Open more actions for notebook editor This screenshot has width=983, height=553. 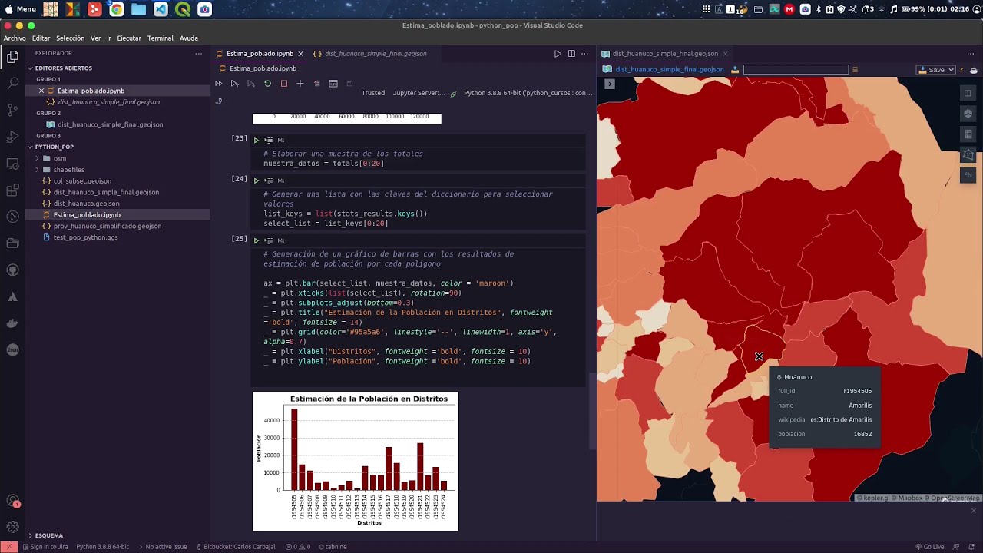pyautogui.click(x=585, y=54)
